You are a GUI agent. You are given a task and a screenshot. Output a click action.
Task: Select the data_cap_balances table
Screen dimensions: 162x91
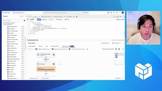tap(12, 55)
